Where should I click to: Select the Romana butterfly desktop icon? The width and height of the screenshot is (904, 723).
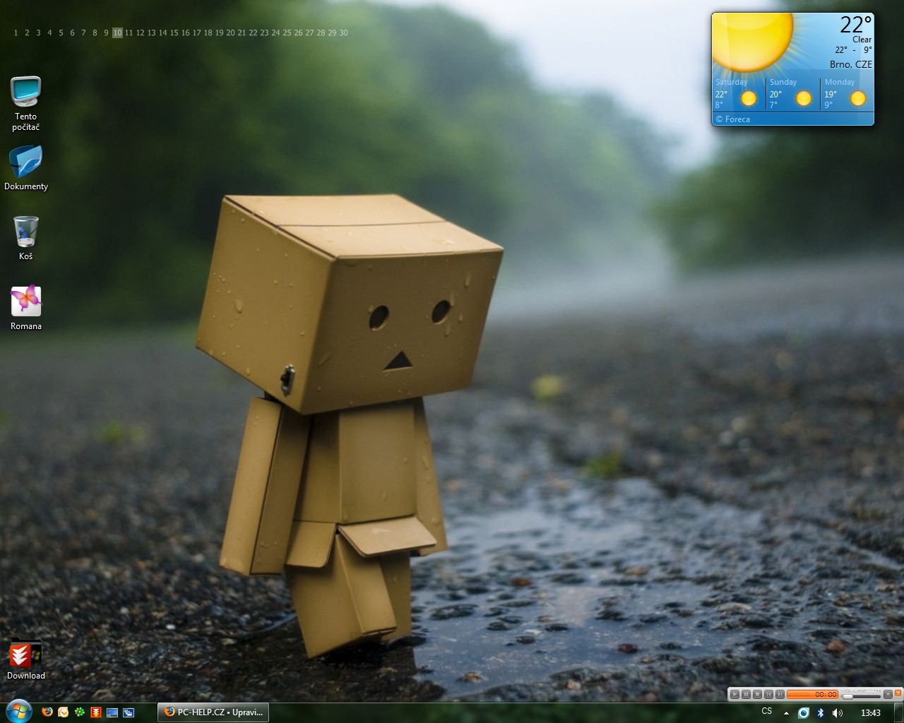[x=26, y=308]
